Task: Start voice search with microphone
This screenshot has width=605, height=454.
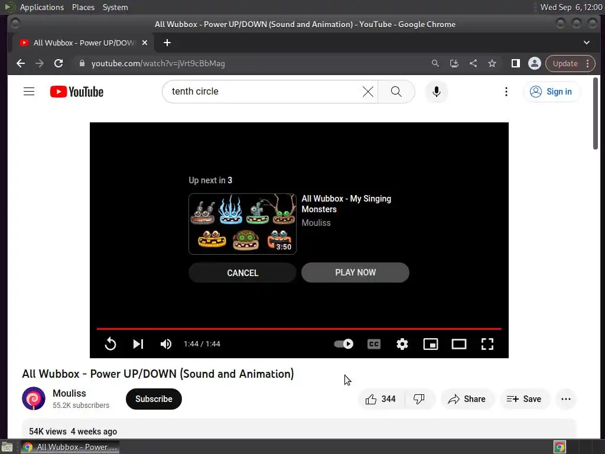Action: tap(437, 92)
